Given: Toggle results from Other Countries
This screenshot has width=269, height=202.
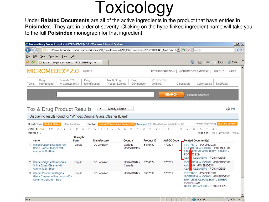Looking at the screenshot, I should [x=72, y=124].
